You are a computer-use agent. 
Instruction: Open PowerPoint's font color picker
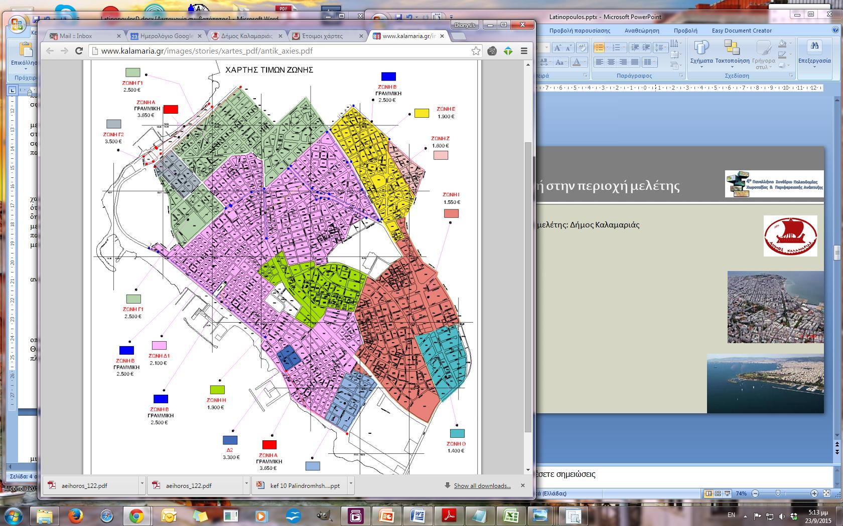580,62
